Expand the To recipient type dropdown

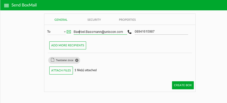coord(57,32)
